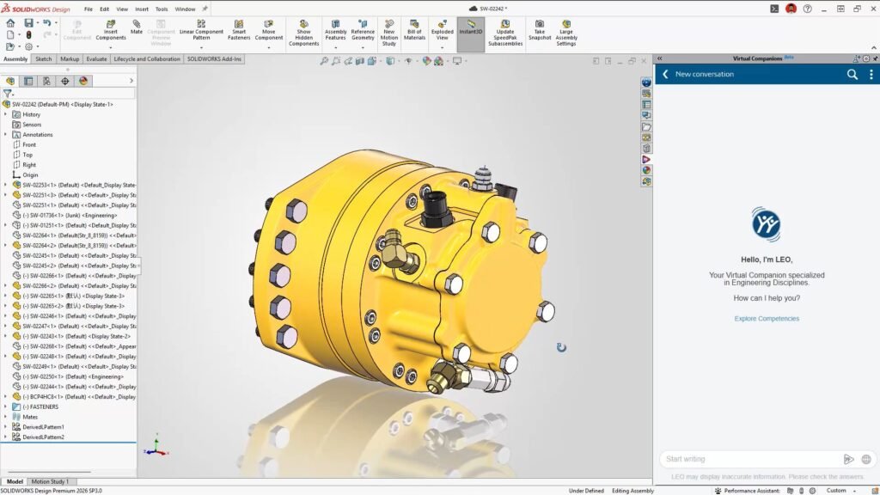Viewport: 880px width, 495px height.
Task: Switch to SOLIDWORKS Add-Ins tab
Action: click(x=214, y=59)
